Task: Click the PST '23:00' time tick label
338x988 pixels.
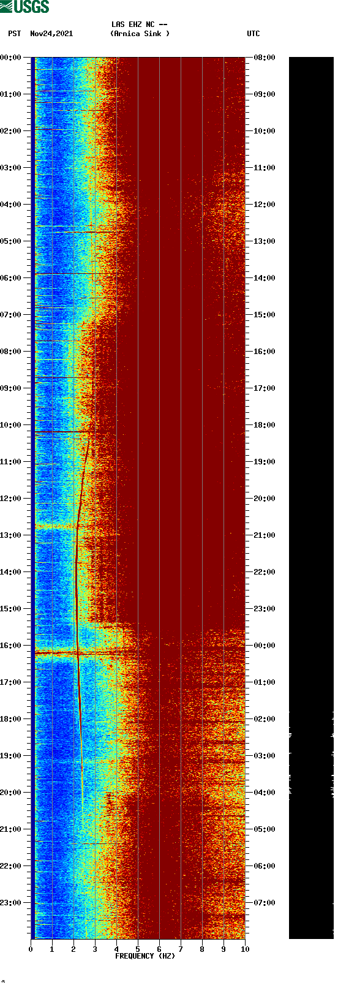Action: pos(11,903)
